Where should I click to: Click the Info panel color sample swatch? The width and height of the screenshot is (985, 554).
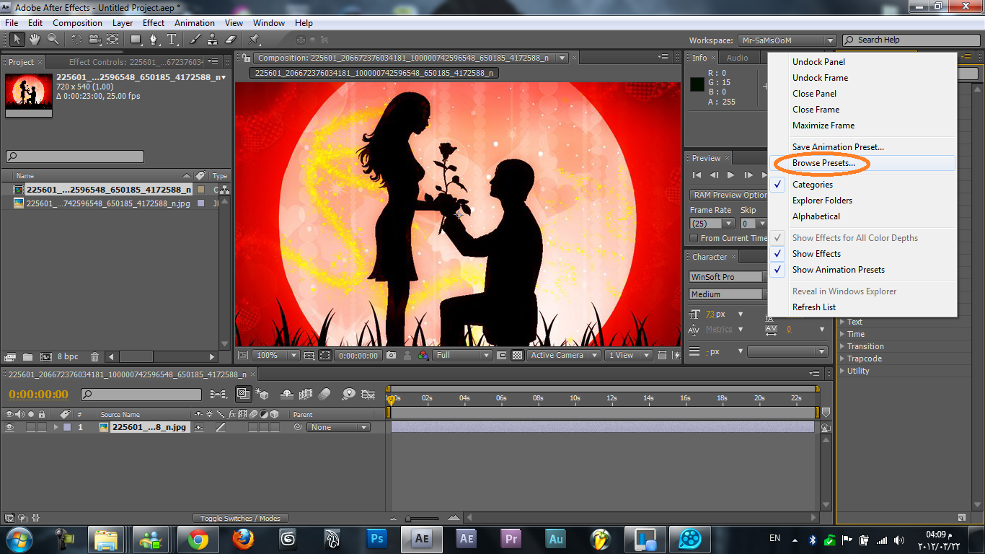pos(697,84)
